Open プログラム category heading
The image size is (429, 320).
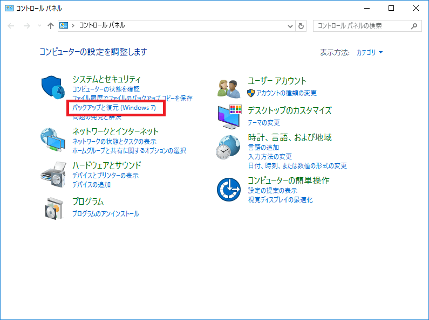[x=88, y=201]
